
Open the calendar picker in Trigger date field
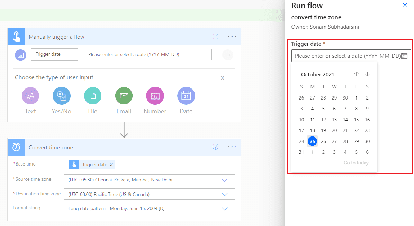(x=405, y=55)
